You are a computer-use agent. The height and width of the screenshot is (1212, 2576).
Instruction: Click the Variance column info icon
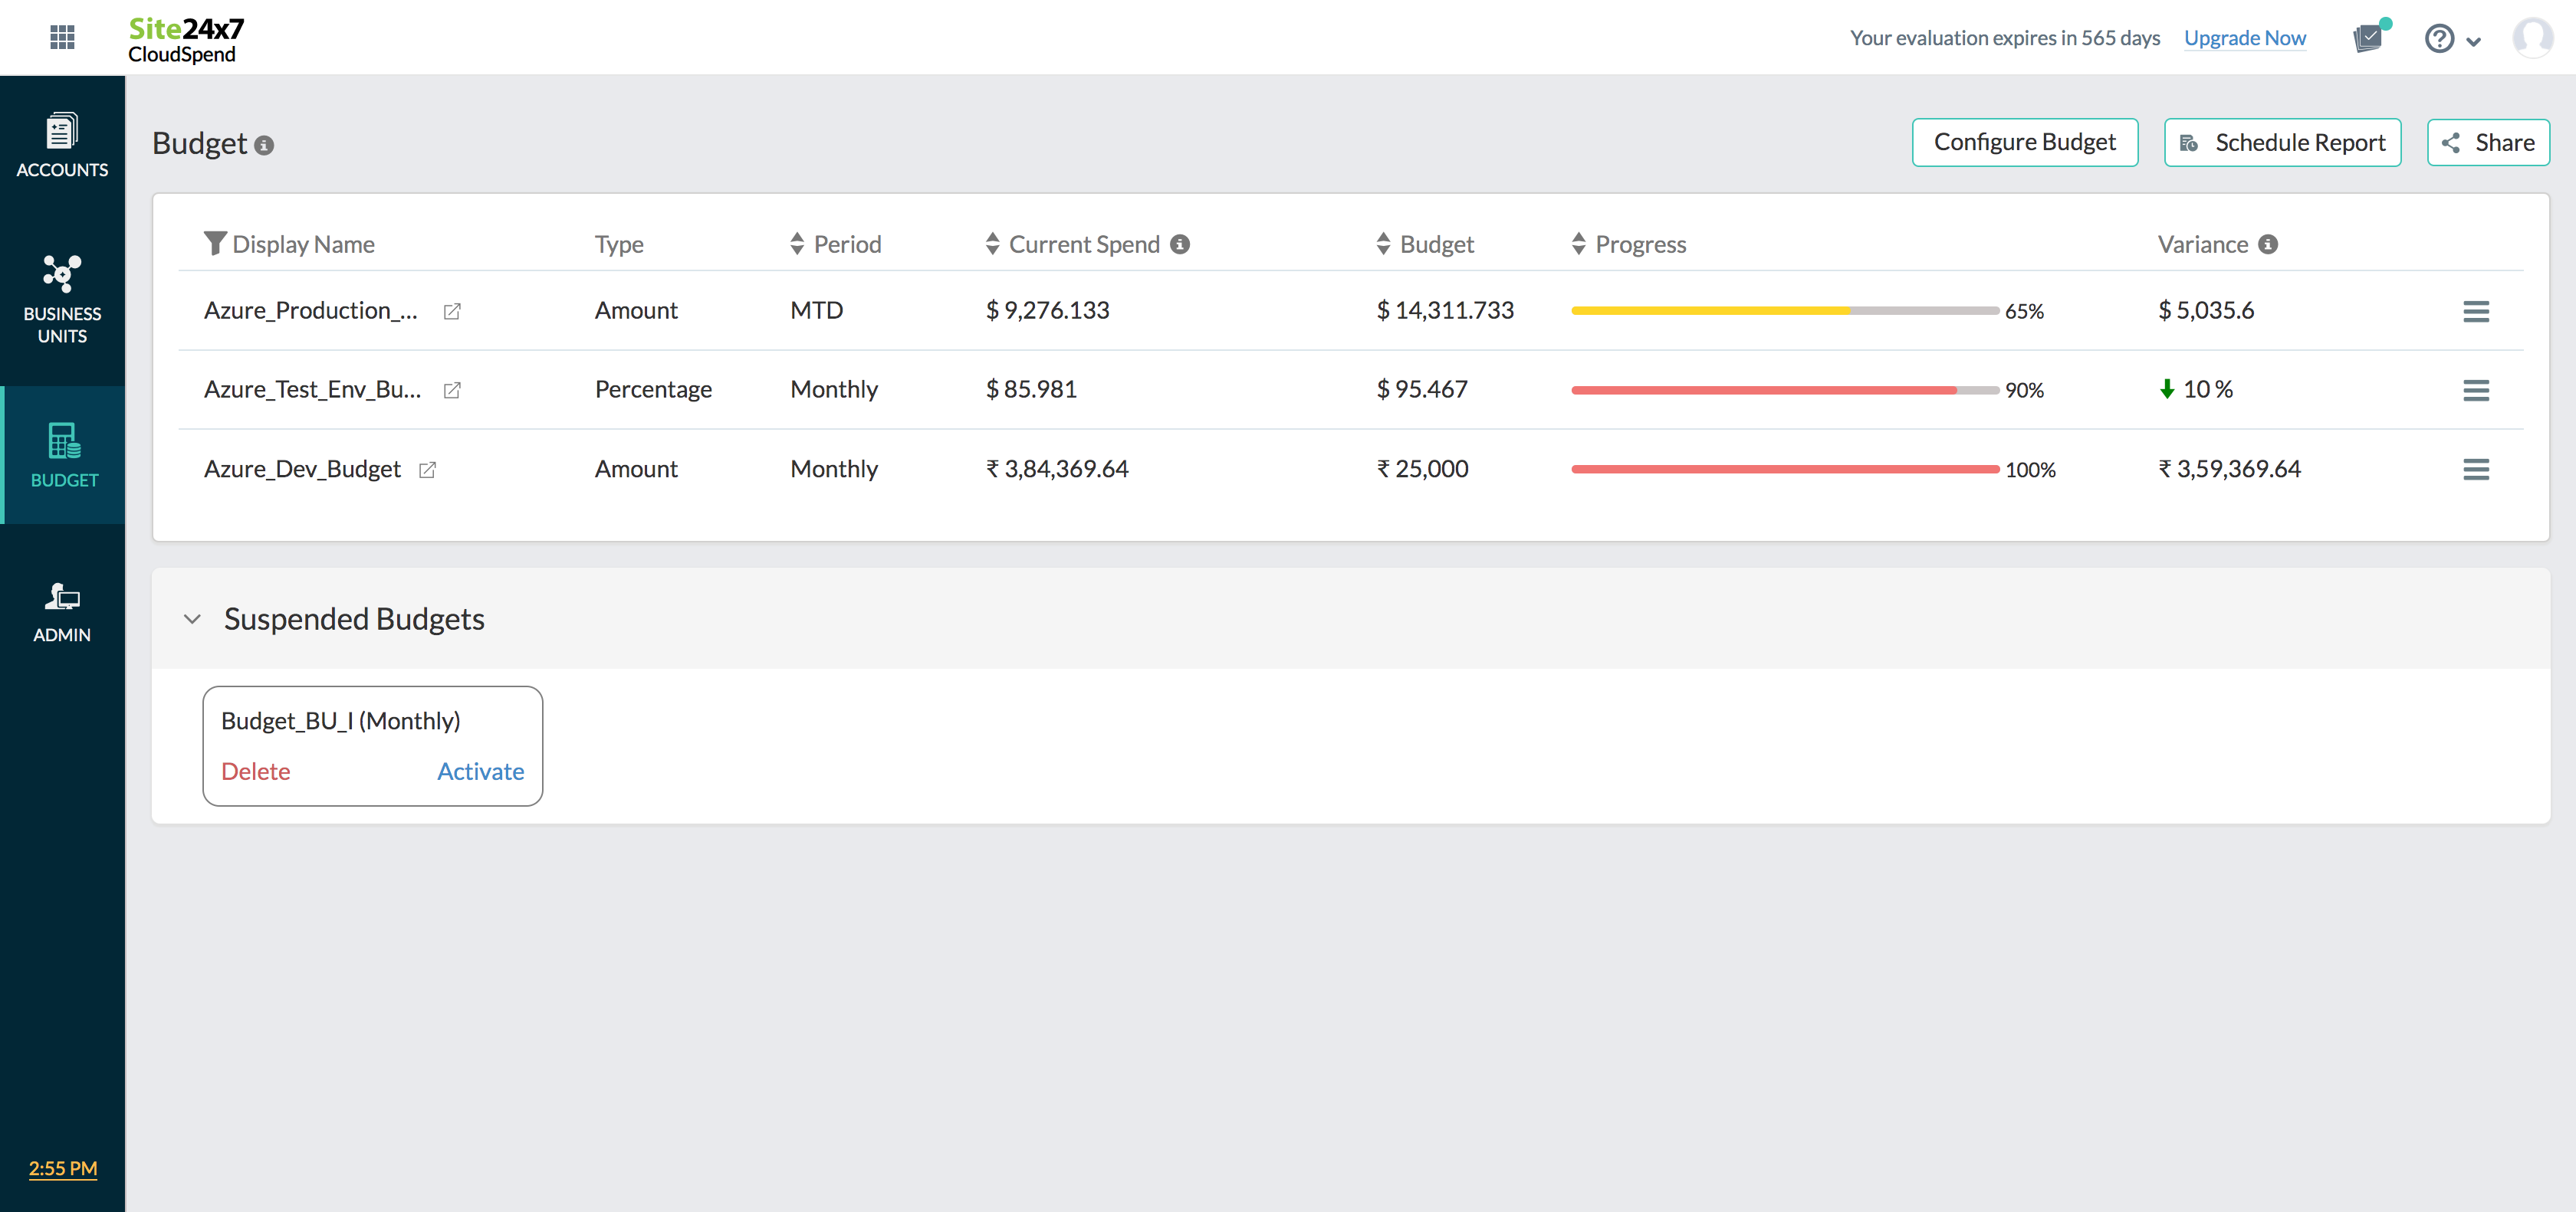point(2268,243)
